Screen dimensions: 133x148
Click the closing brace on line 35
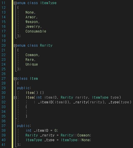(x=26, y=116)
